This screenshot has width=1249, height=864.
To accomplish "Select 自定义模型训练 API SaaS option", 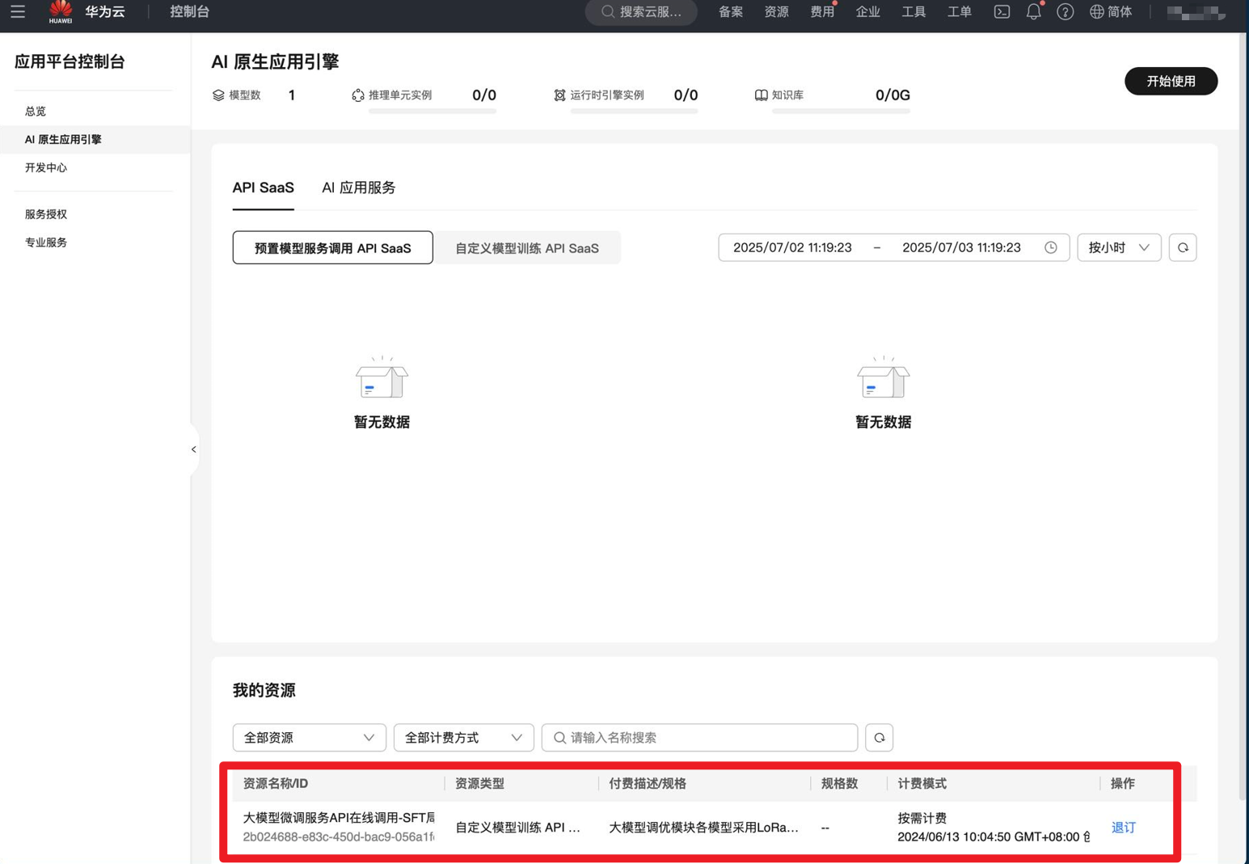I will (527, 248).
